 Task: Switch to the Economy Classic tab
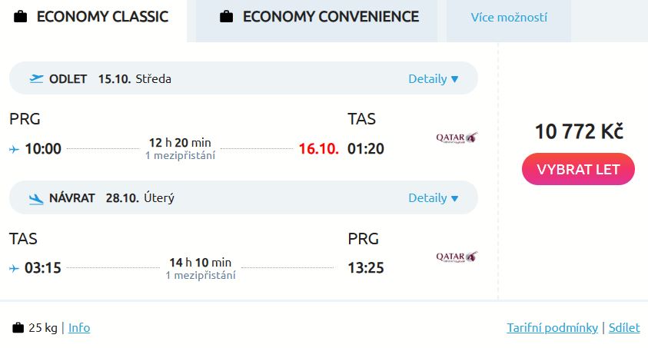coord(102,17)
